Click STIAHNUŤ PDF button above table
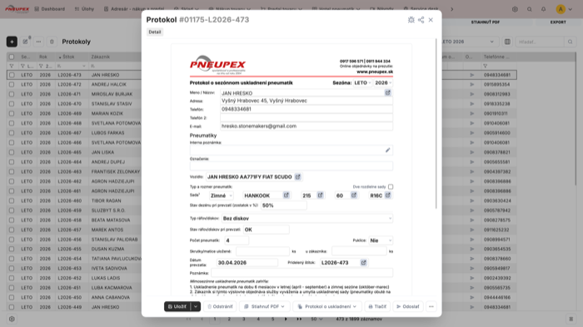Image resolution: width=583 pixels, height=327 pixels. tap(486, 22)
